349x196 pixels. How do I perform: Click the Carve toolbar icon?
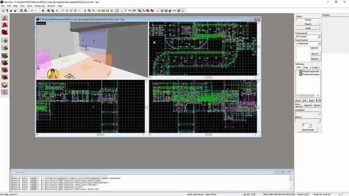[43, 11]
